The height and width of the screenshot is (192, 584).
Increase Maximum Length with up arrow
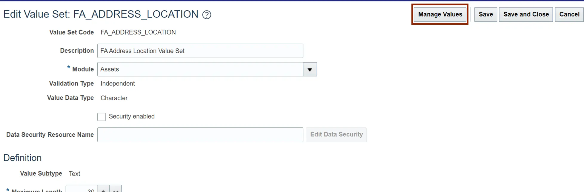point(103,189)
